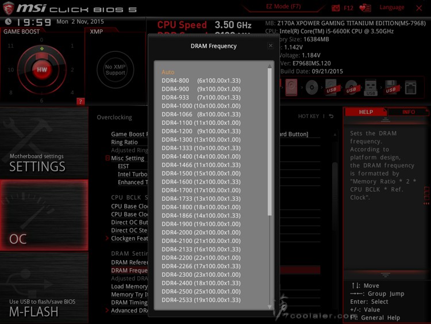Image resolution: width=431 pixels, height=324 pixels.
Task: Click scroll-up arrow of DRAM list
Action: coord(270,66)
